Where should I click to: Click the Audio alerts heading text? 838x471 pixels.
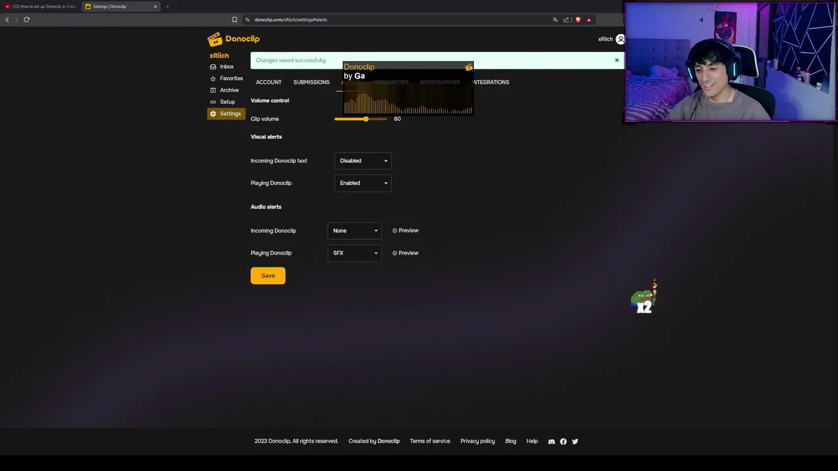click(266, 207)
